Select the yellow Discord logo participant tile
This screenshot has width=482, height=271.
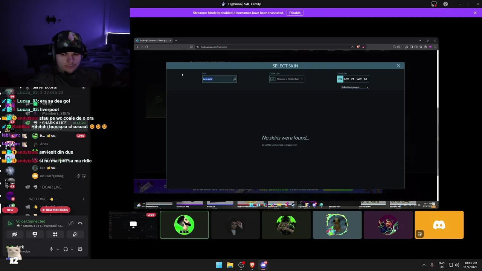click(x=439, y=225)
